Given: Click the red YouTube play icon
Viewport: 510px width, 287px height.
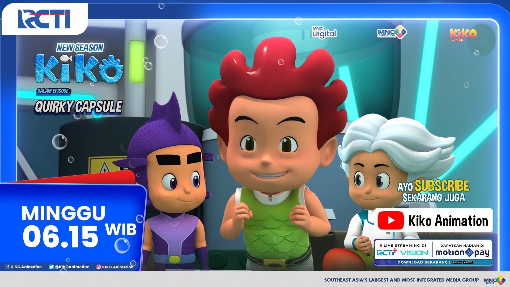Looking at the screenshot, I should [x=391, y=220].
